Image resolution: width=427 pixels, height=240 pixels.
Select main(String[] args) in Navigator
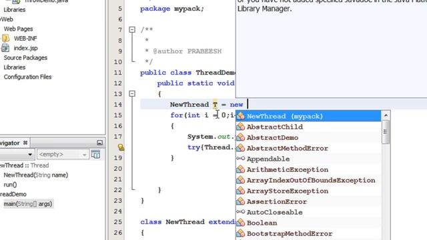(x=28, y=204)
